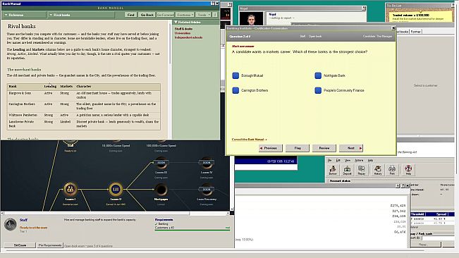Click the Go Back button

[x=147, y=15]
